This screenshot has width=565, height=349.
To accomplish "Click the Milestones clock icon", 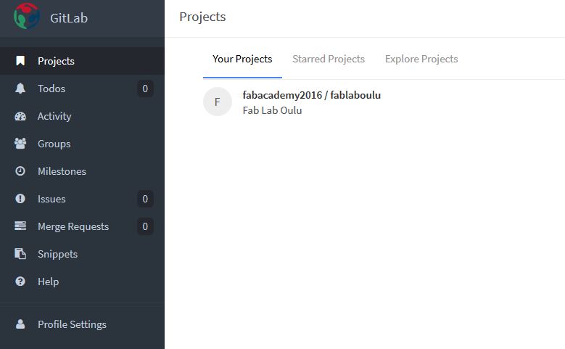I will point(20,171).
